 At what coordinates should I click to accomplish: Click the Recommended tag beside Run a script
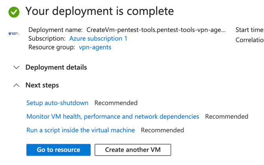click(x=162, y=130)
